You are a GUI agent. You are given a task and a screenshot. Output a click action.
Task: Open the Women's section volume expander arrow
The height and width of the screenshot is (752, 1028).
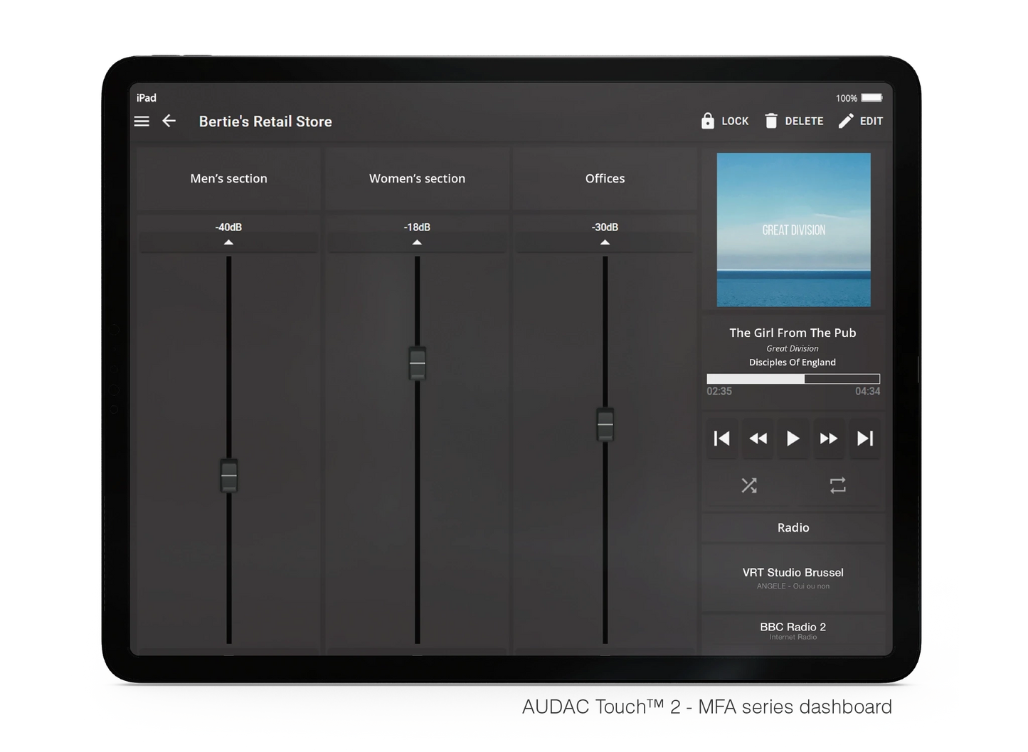pyautogui.click(x=417, y=242)
